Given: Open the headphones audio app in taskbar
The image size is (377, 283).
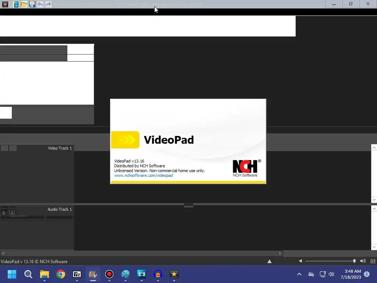Looking at the screenshot, I should [158, 274].
